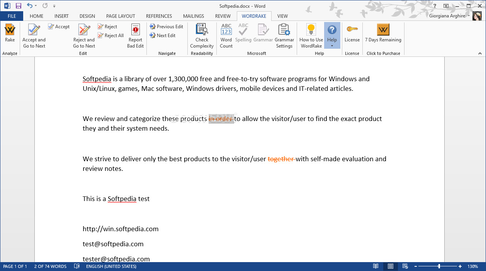Report a Bad Edit
This screenshot has width=486, height=271.
tap(136, 36)
